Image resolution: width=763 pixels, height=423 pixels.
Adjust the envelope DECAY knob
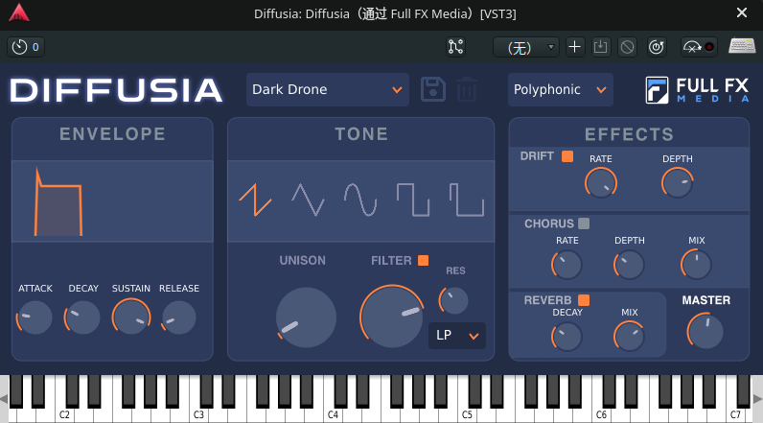[x=82, y=317]
